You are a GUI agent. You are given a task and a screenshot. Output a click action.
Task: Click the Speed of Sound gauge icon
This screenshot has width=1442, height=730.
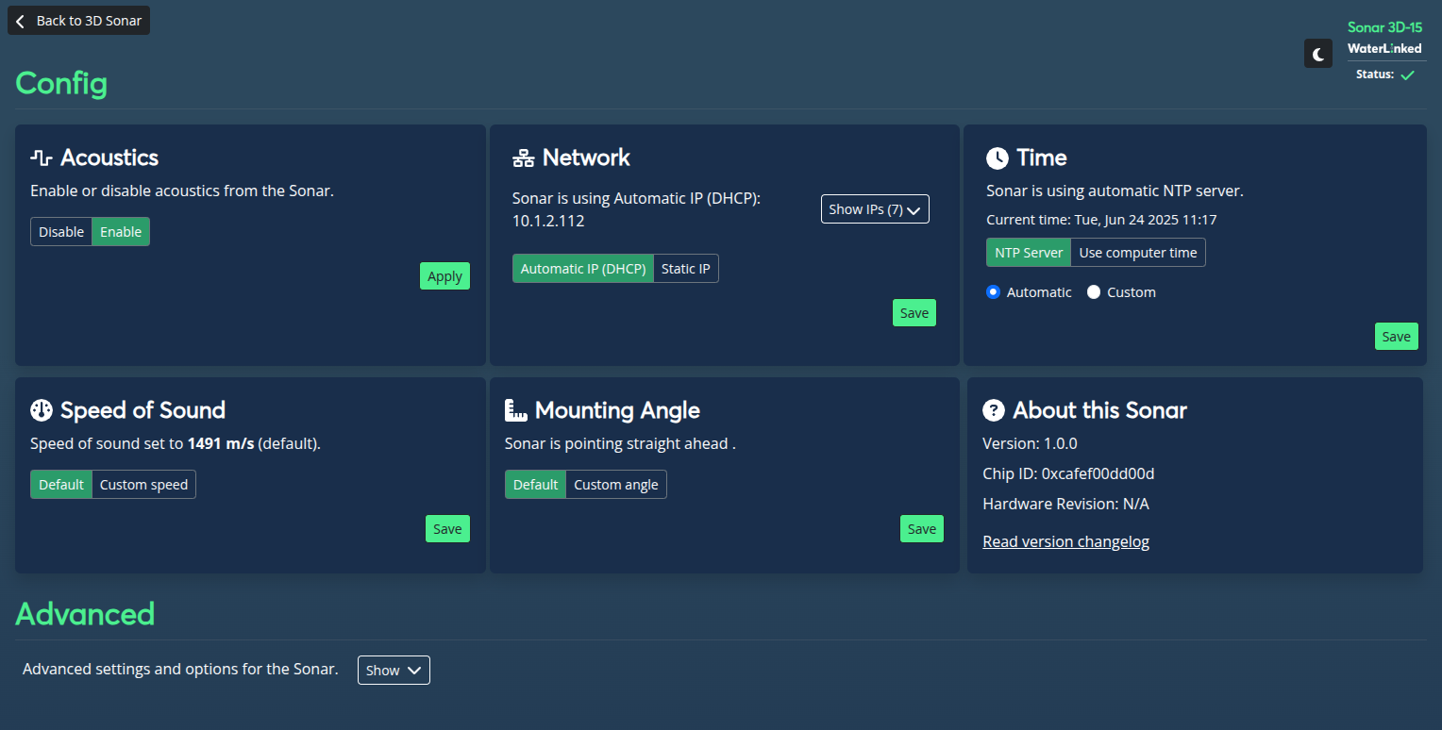pos(42,410)
